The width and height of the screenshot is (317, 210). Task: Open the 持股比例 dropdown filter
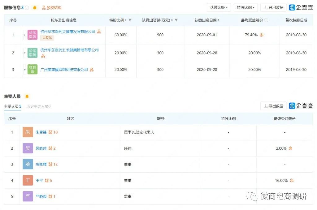[245, 7]
